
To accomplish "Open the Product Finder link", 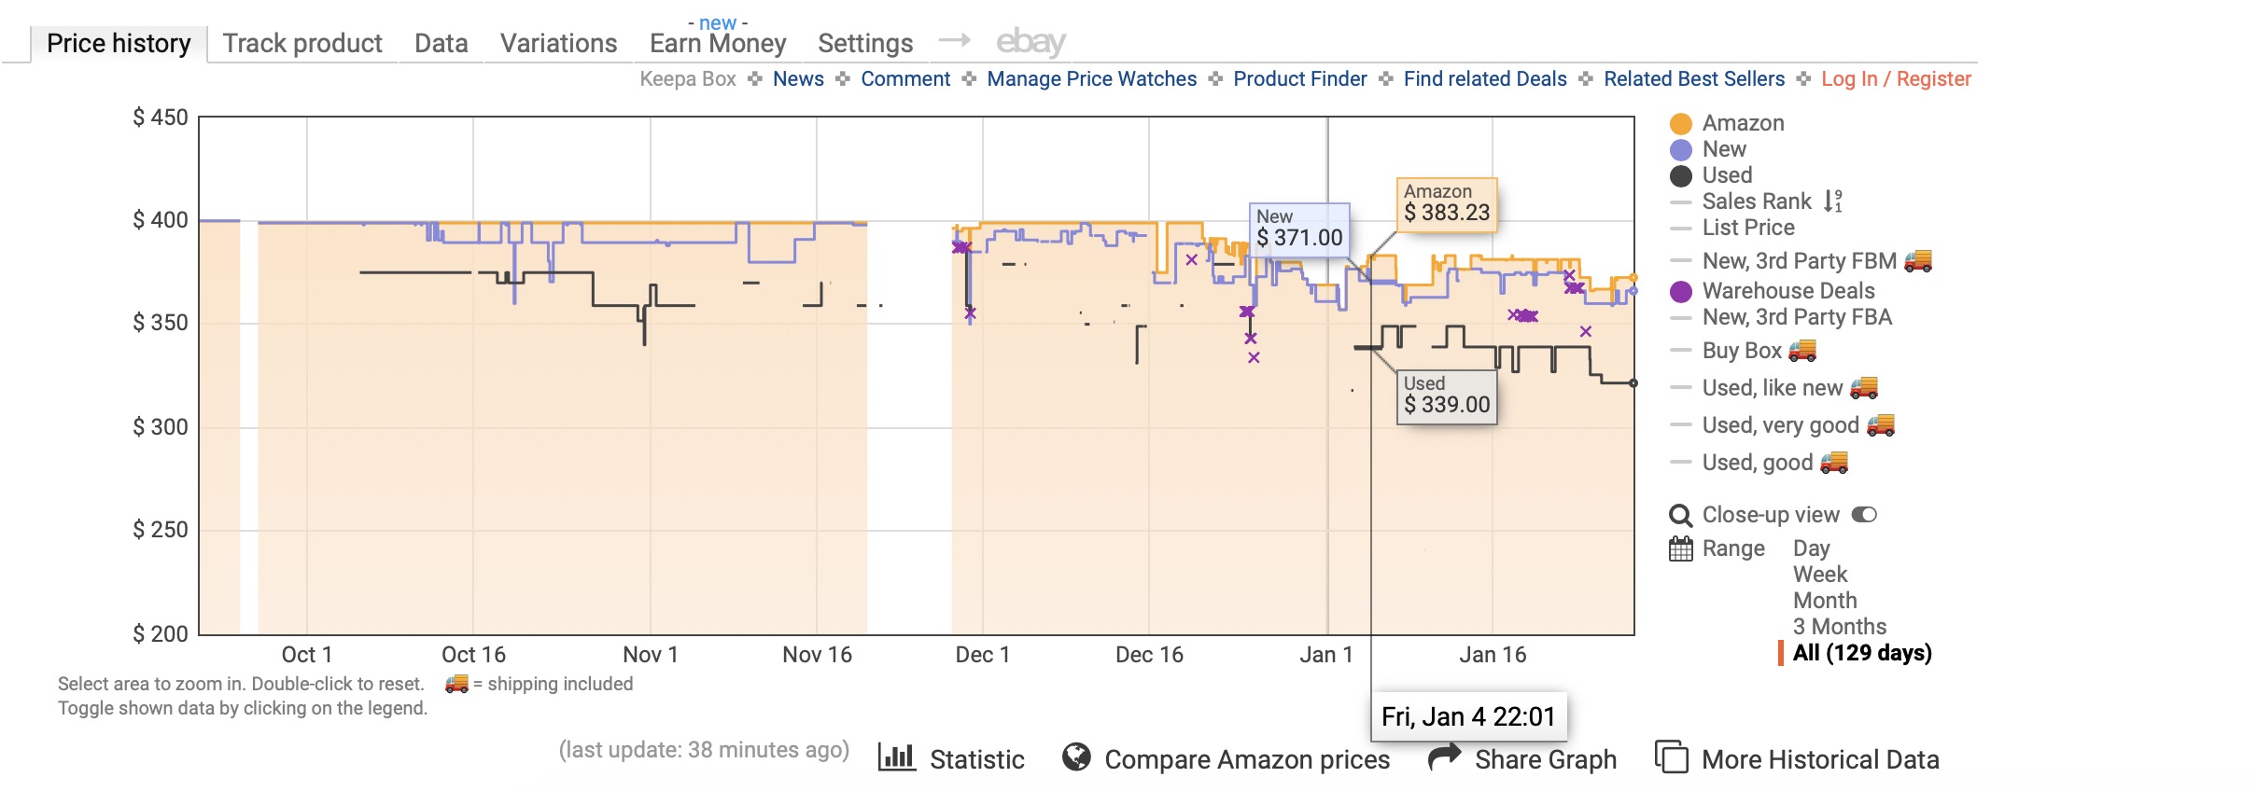I will tap(1299, 79).
